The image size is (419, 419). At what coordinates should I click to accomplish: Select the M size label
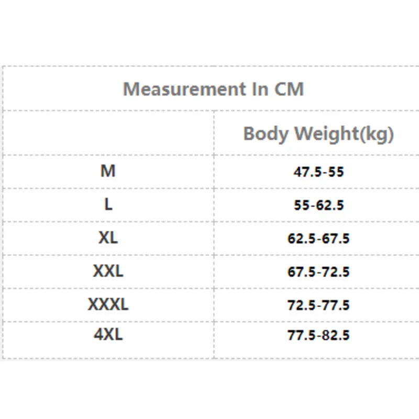coord(108,171)
